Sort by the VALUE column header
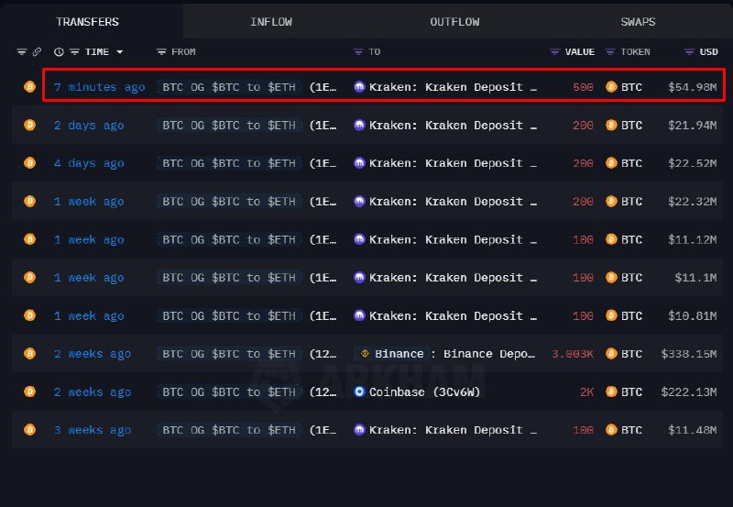The height and width of the screenshot is (507, 733). click(x=580, y=52)
